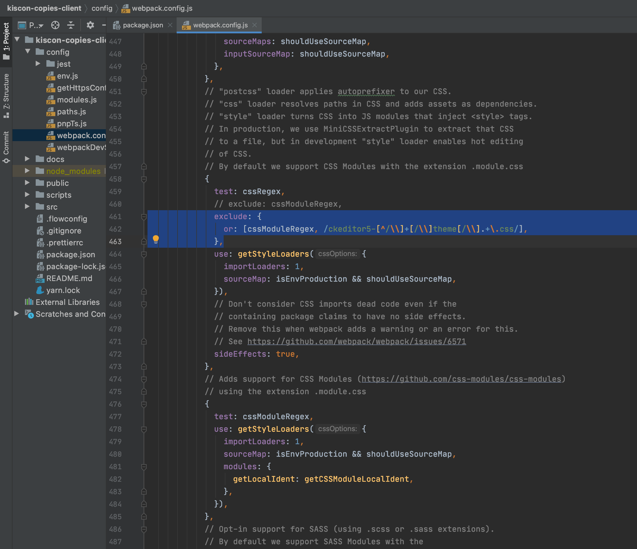Open the Structure tool window

point(6,95)
